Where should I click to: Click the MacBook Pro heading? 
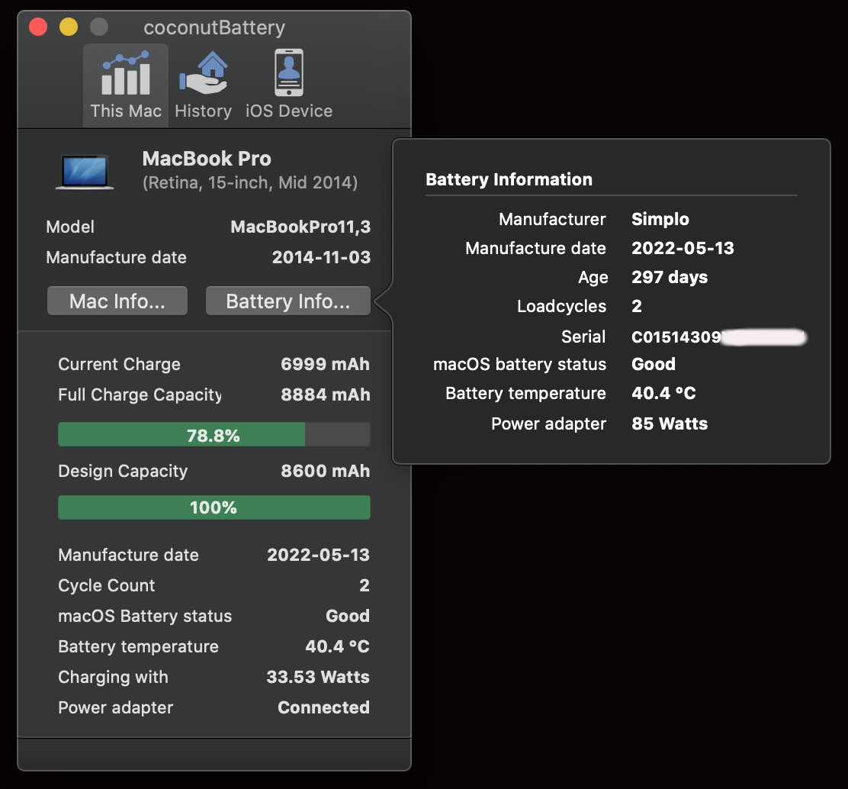207,159
